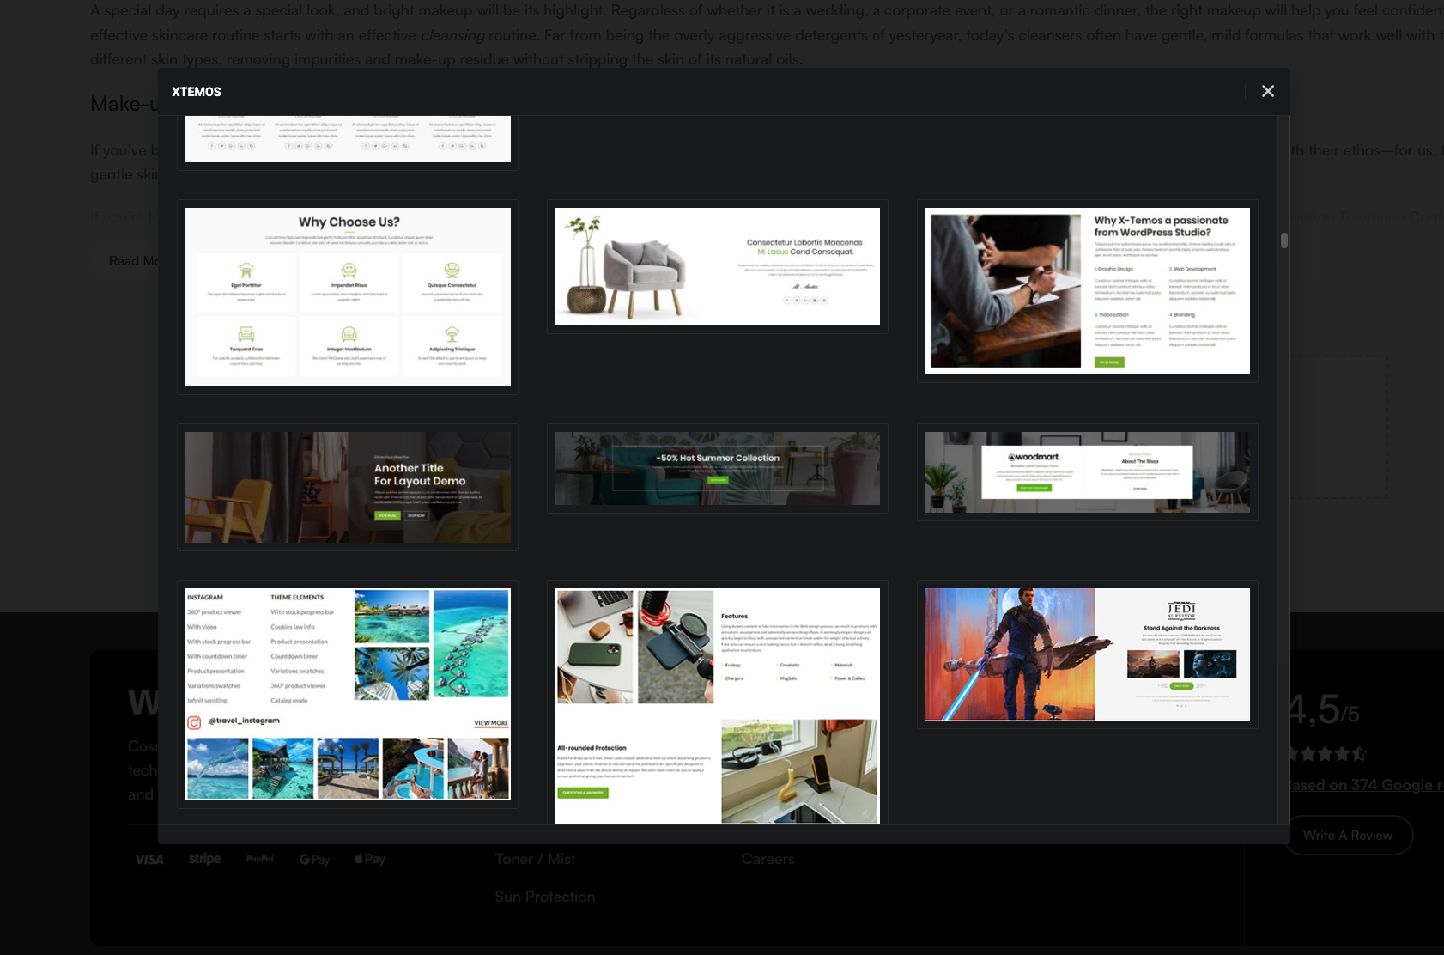Pick the 'Why X-Temos a passionate' template
This screenshot has height=955, width=1444.
click(x=1087, y=291)
